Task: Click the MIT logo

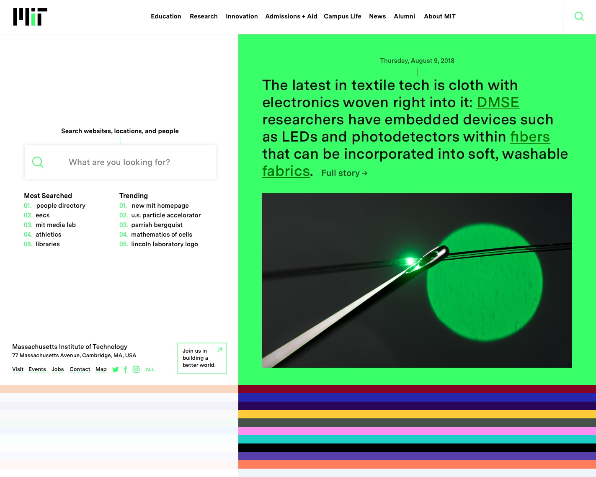Action: coord(30,17)
